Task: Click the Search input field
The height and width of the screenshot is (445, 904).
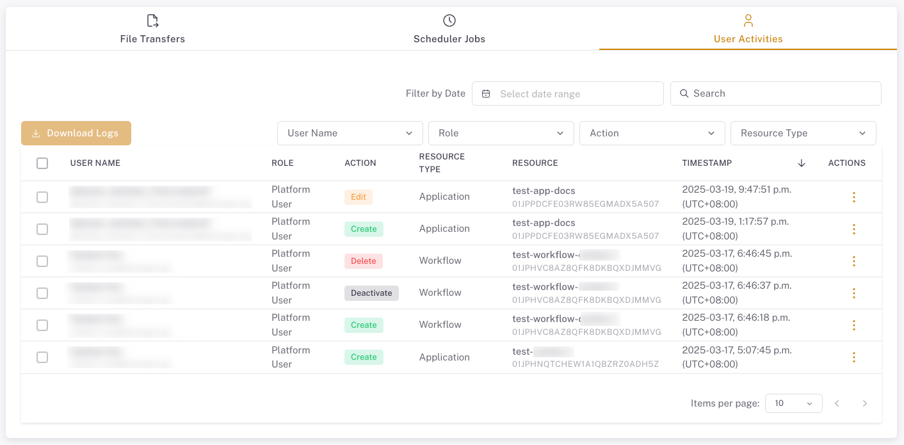Action: coord(781,93)
